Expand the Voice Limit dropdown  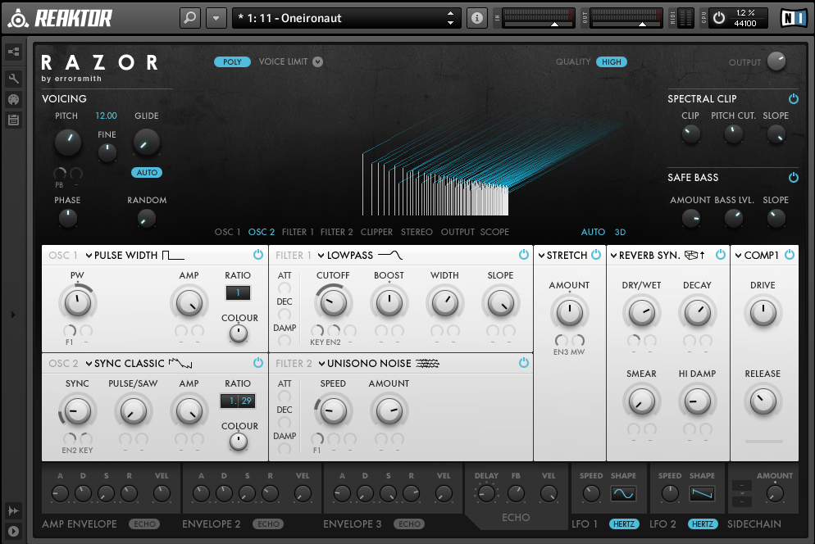[x=318, y=62]
